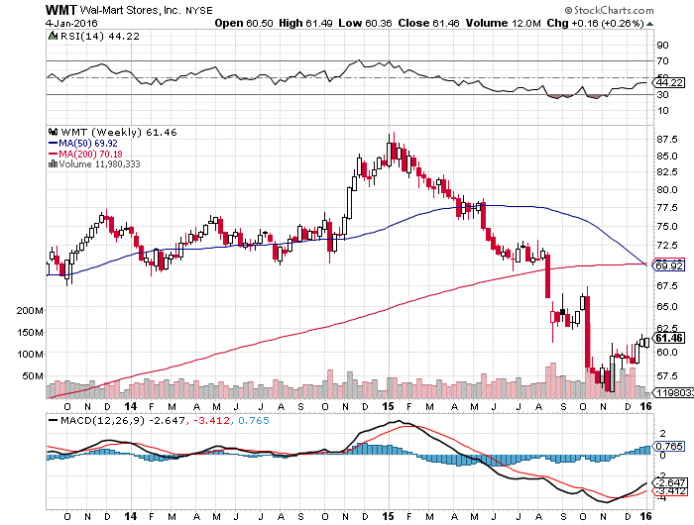The height and width of the screenshot is (525, 694).
Task: Click the 80.0 price axis label
Action: pos(666,190)
